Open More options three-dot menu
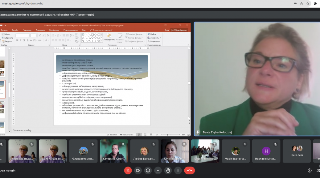320x178 pixels. 178,171
